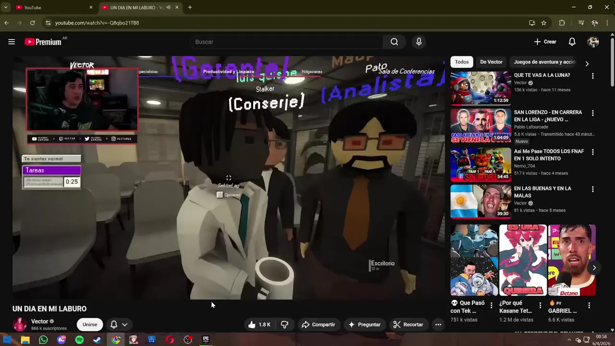Close the first YouTube browser tab

pos(91,7)
